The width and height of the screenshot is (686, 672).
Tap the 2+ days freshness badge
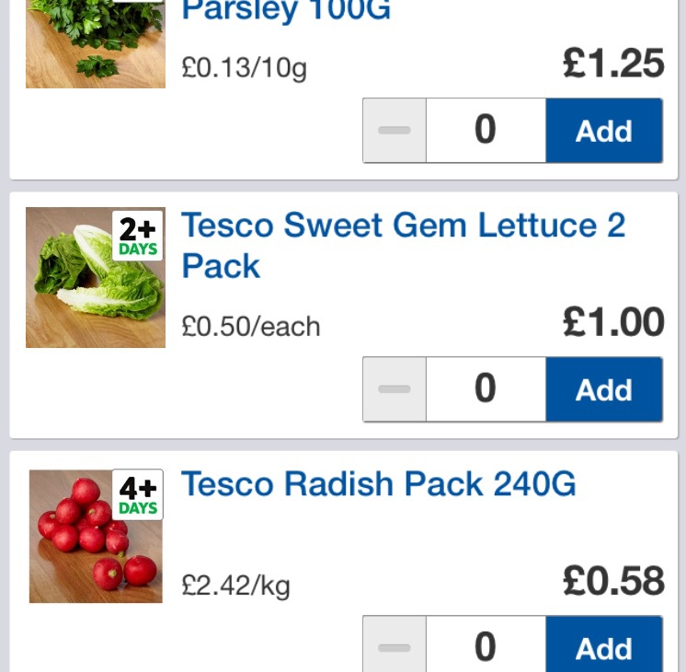[x=138, y=237]
